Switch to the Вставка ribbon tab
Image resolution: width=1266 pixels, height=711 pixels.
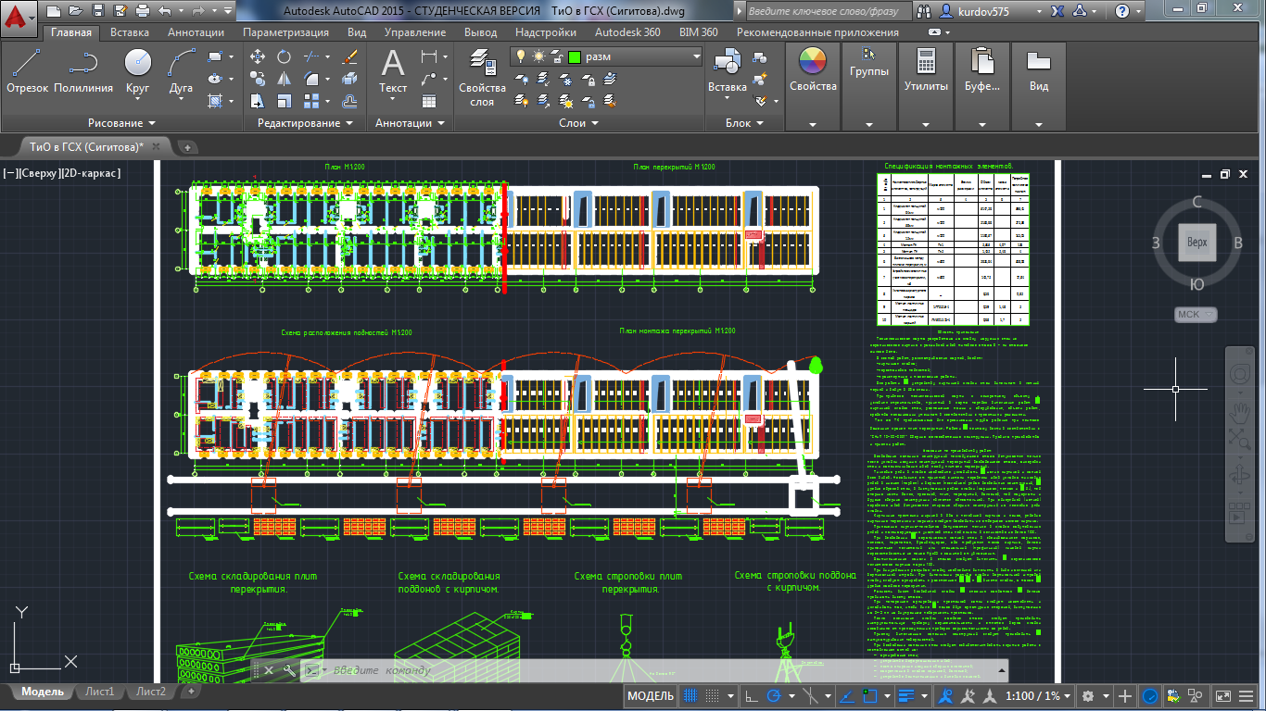click(129, 31)
